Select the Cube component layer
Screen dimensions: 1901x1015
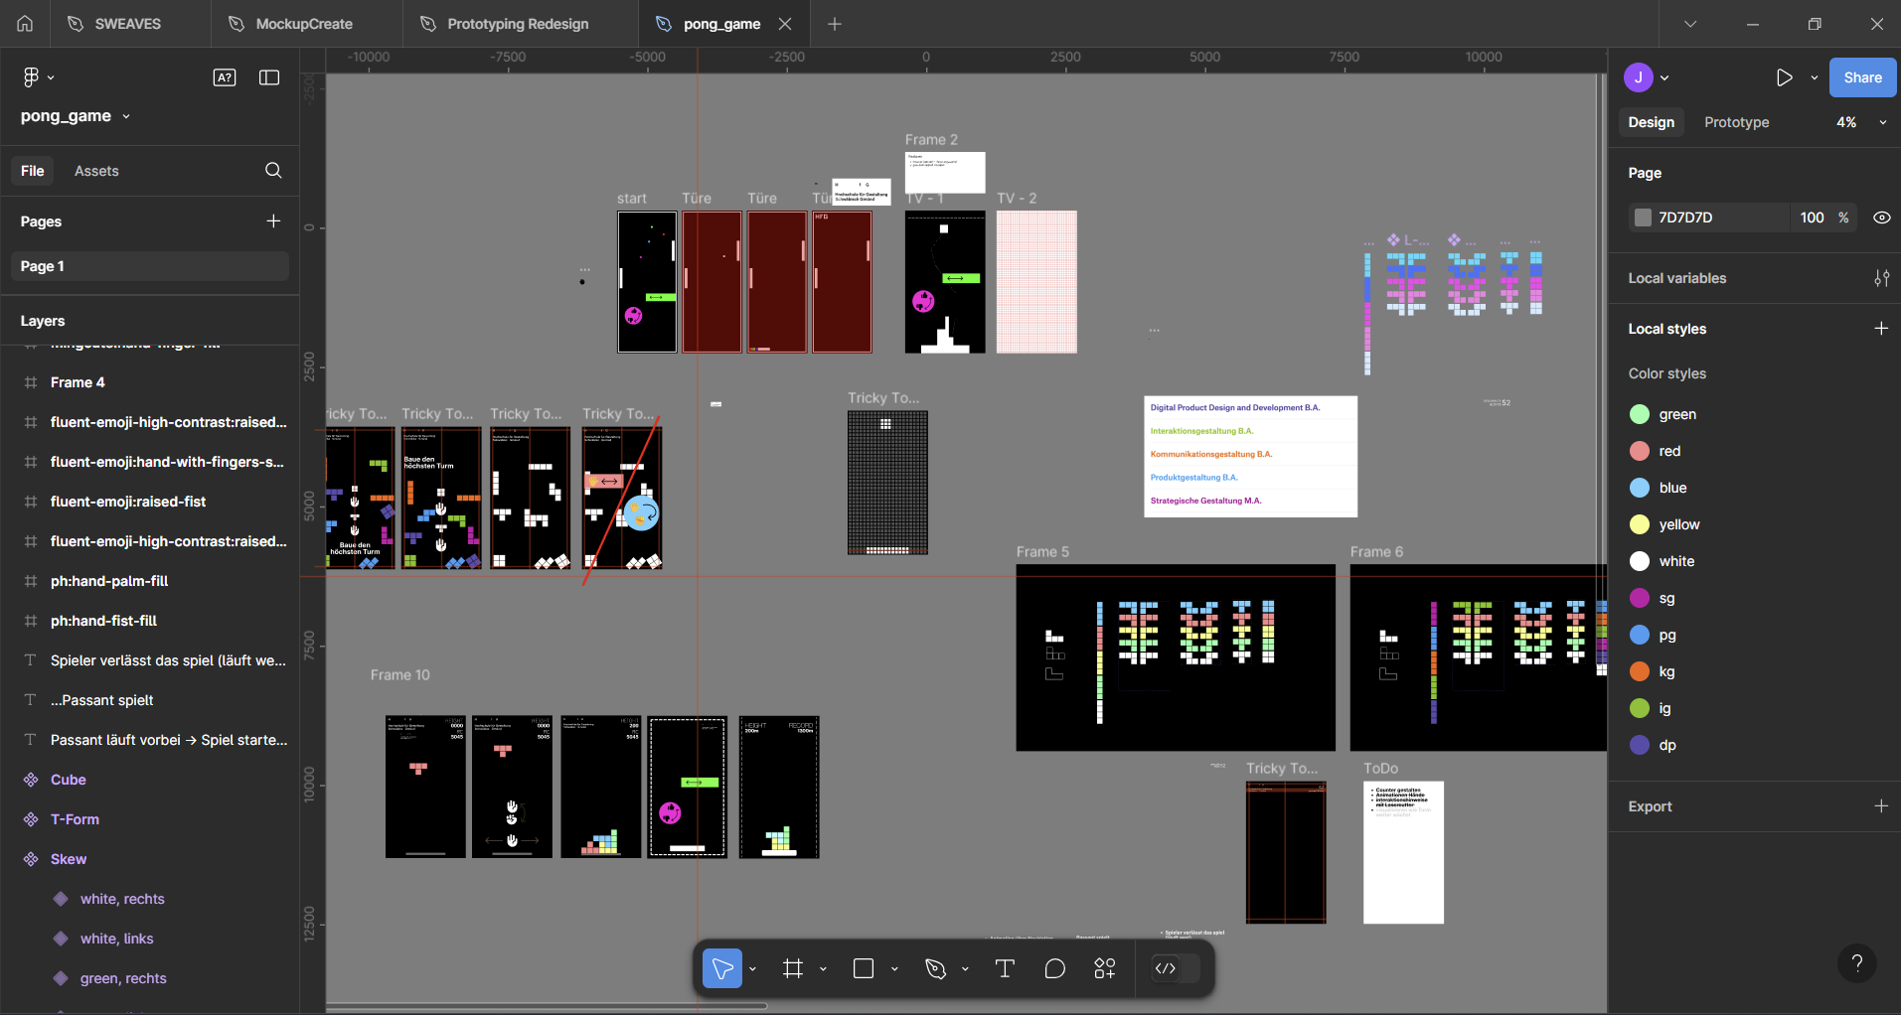(69, 780)
